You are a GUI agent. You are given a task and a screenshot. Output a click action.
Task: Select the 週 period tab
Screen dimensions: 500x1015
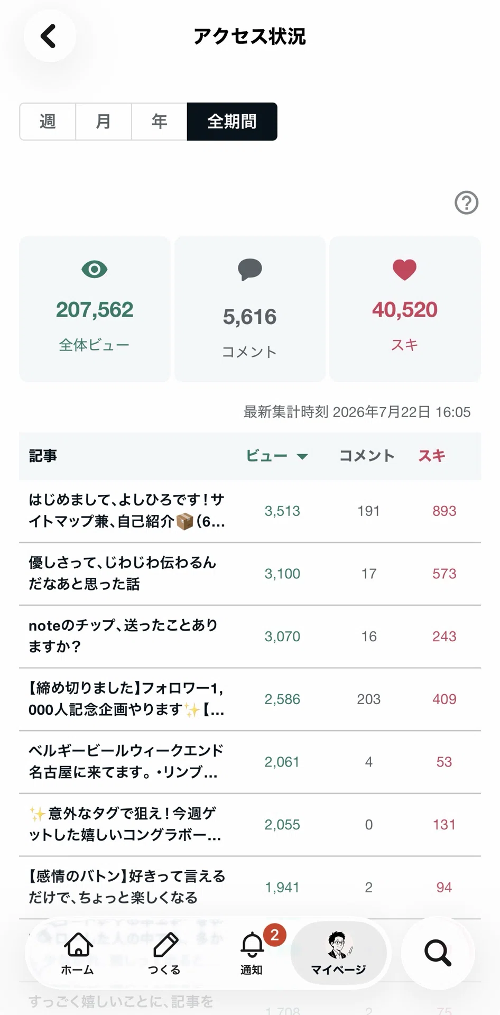[x=48, y=122]
